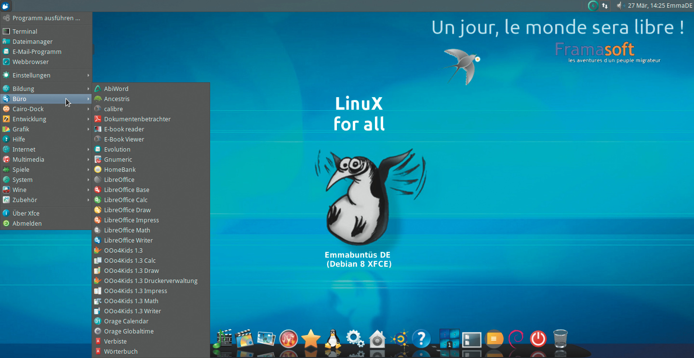Select 'Programm ausführen ...' in the menu
The width and height of the screenshot is (694, 358).
coord(46,18)
